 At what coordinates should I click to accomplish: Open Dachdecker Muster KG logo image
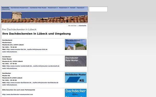pyautogui.click(x=76, y=78)
